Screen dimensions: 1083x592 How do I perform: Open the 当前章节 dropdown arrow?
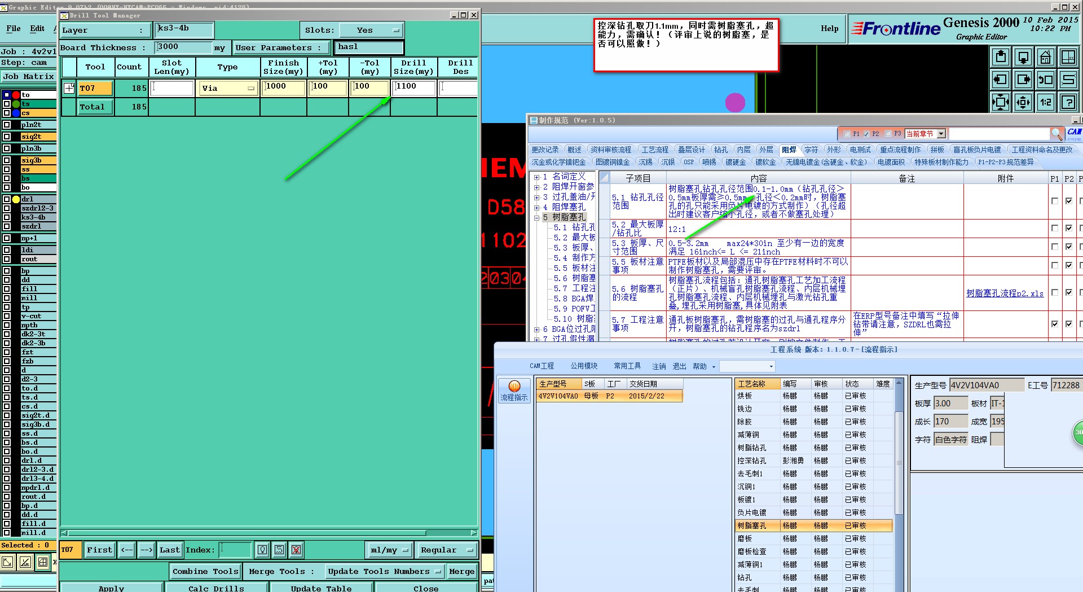(x=941, y=134)
